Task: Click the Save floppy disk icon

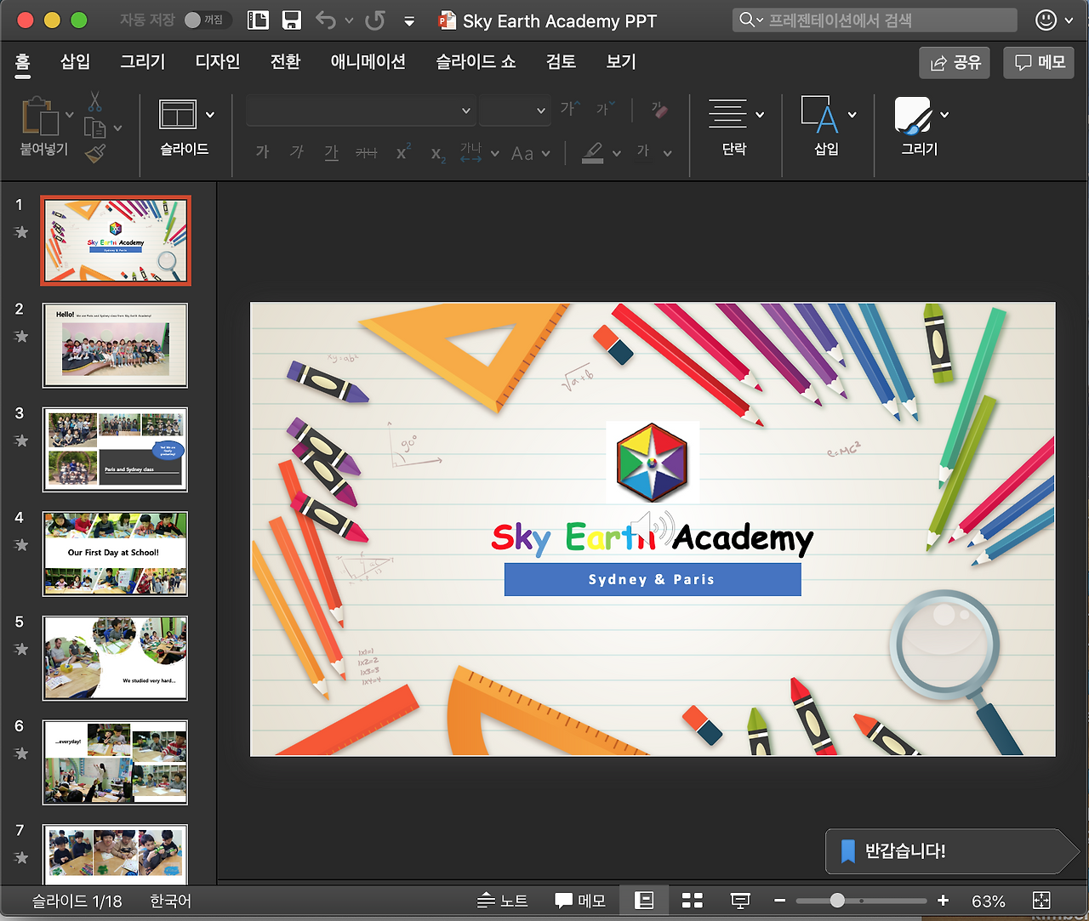Action: point(292,20)
